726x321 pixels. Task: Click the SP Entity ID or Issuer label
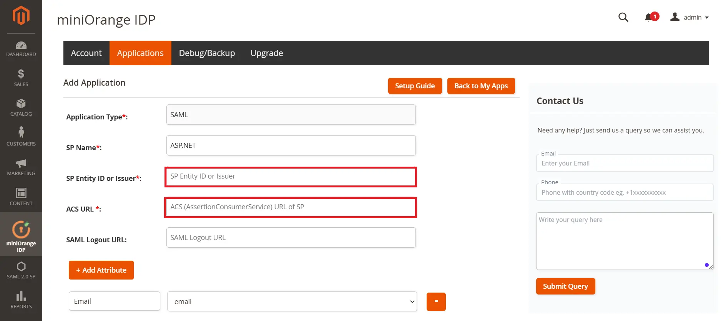104,178
